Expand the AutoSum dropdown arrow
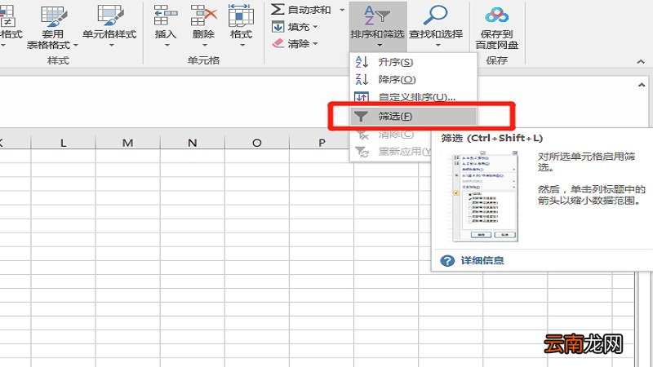Viewport: 653px width, 367px height. [x=342, y=10]
